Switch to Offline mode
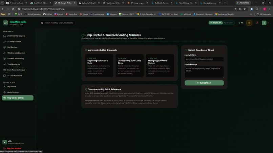Viewport: 273px width, 153px height. [x=228, y=23]
